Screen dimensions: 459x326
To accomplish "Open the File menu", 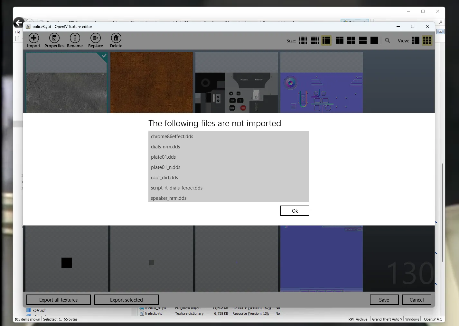I will pyautogui.click(x=17, y=32).
